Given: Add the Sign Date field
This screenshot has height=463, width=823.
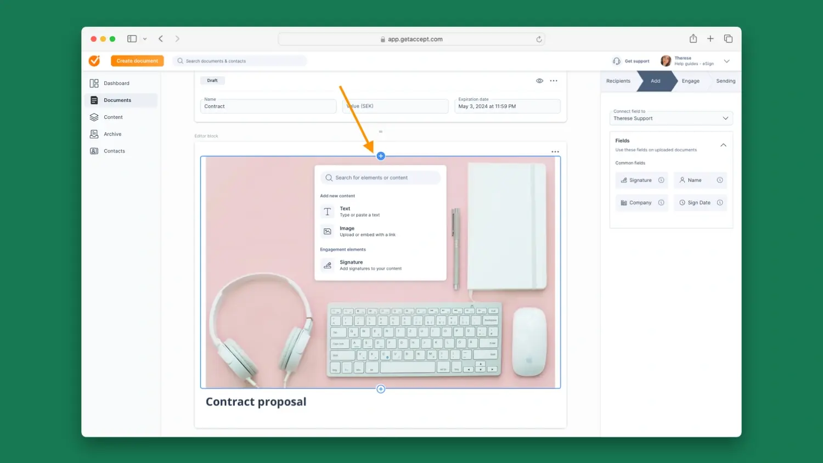Looking at the screenshot, I should coord(699,202).
